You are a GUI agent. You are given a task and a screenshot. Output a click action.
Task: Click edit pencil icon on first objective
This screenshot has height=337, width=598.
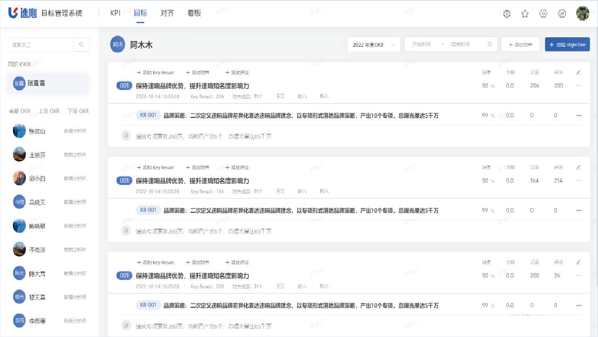pyautogui.click(x=578, y=73)
